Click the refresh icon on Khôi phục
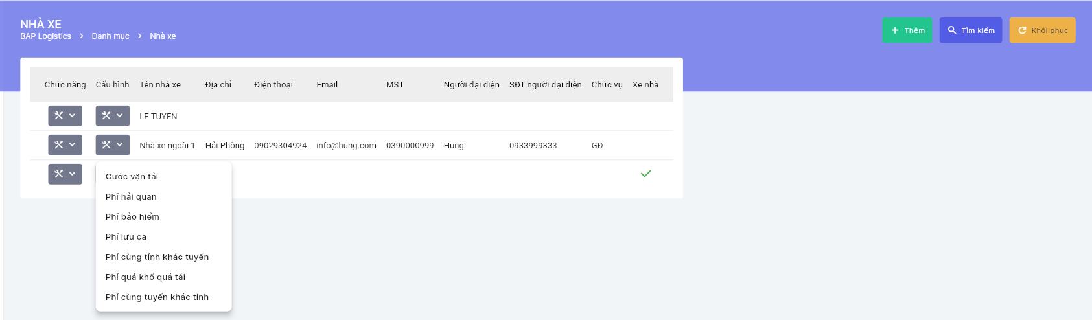Screen dimensions: 1092x320 pos(1022,30)
